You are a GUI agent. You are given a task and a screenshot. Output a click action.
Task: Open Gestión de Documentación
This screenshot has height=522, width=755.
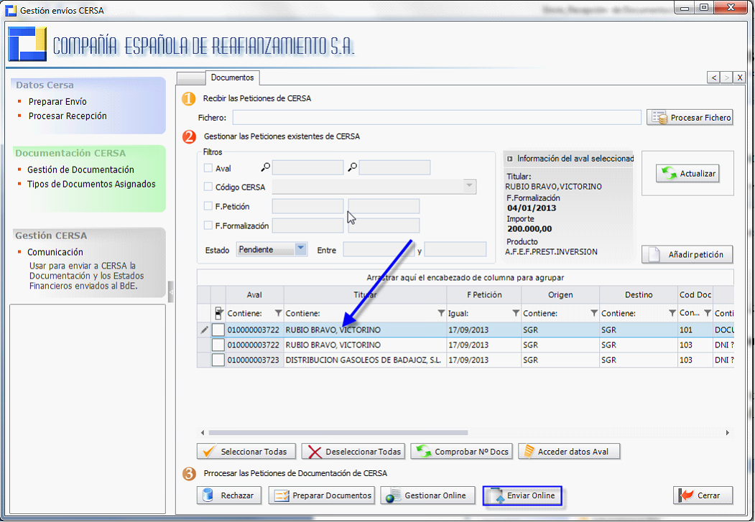pos(80,170)
